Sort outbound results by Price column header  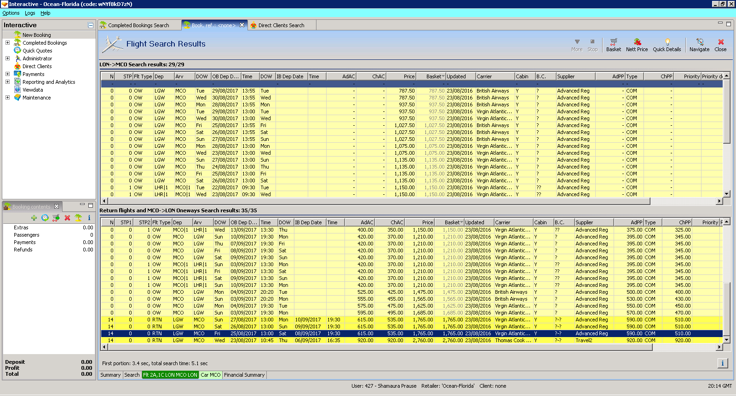coord(401,76)
